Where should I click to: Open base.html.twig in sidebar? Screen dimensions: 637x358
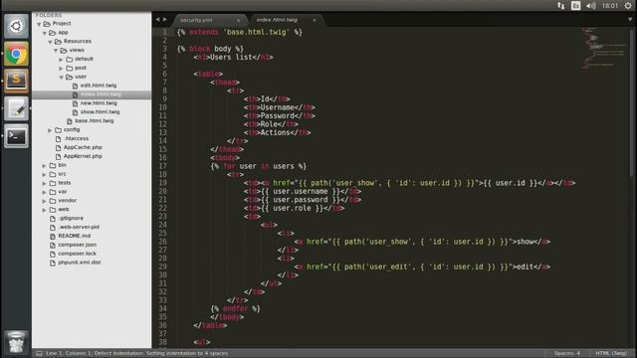click(94, 121)
